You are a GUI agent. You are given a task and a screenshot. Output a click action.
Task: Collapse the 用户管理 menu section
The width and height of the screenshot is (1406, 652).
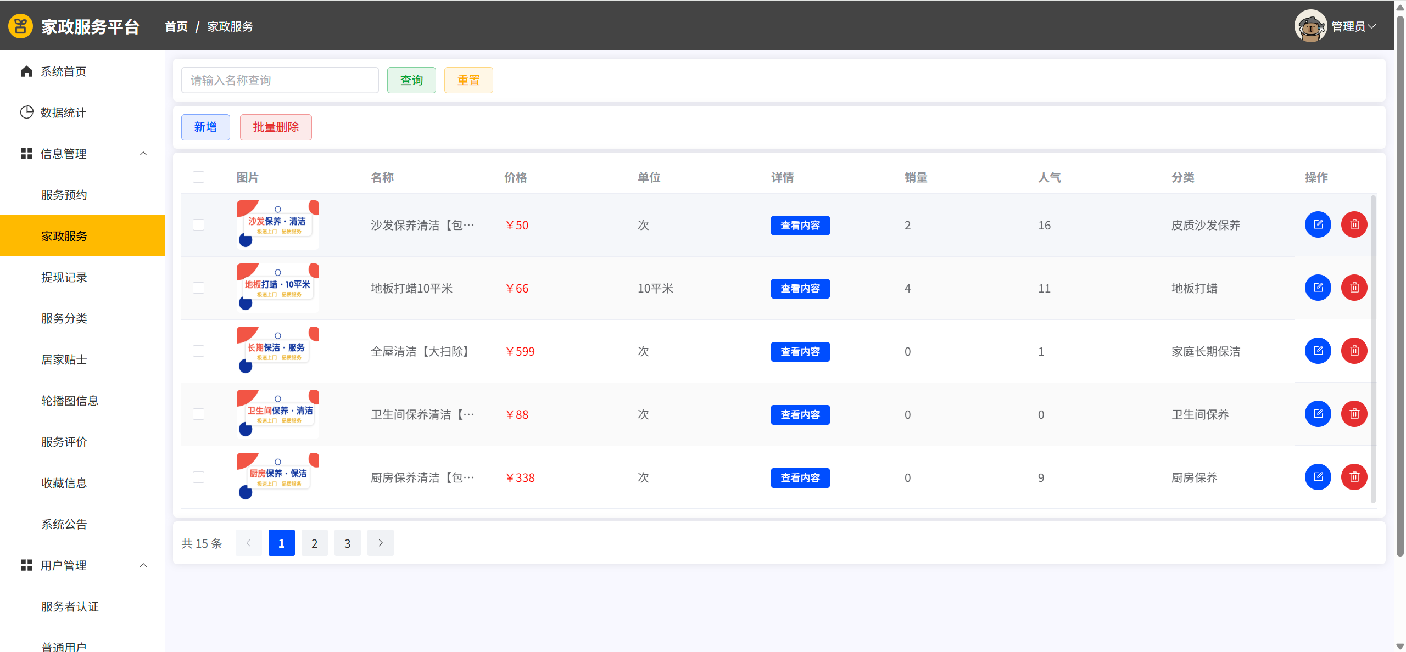point(143,565)
